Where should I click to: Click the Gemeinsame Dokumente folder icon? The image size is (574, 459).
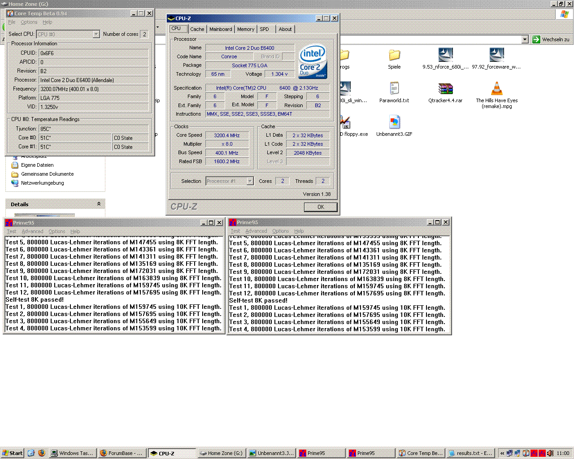(x=15, y=174)
